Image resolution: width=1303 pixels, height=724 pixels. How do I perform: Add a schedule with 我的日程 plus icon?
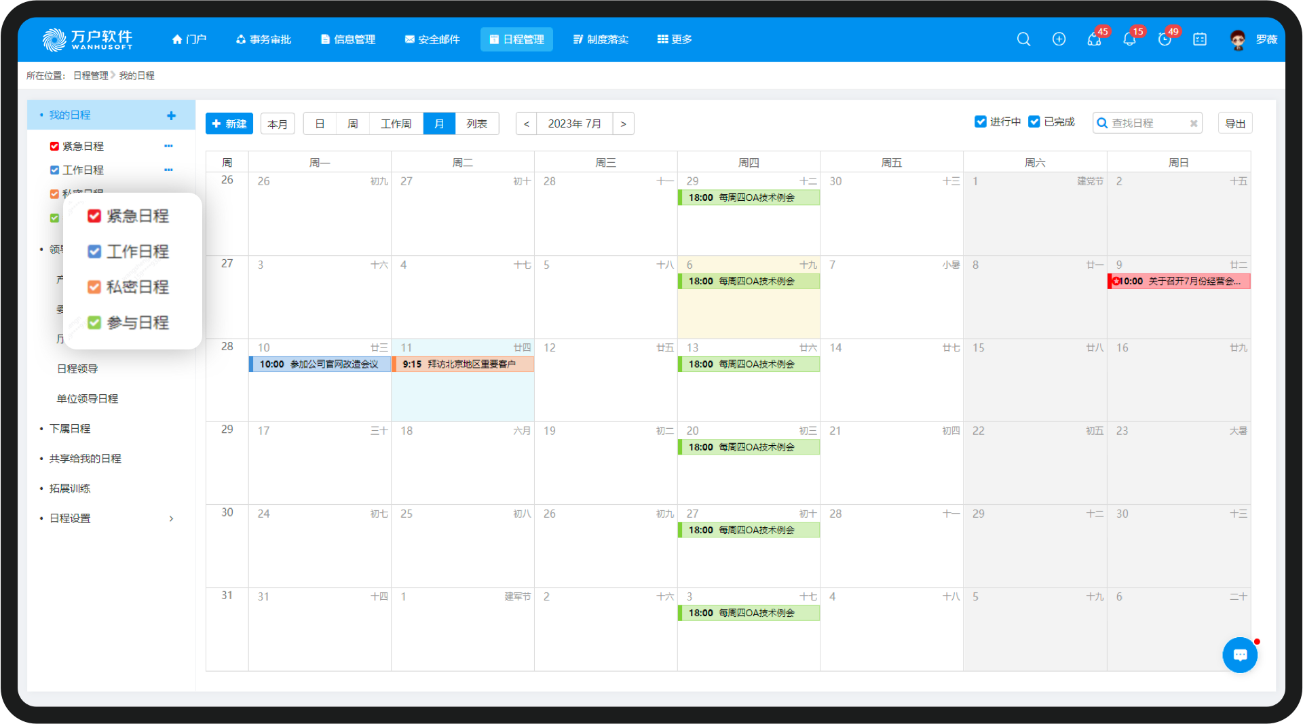pyautogui.click(x=171, y=116)
